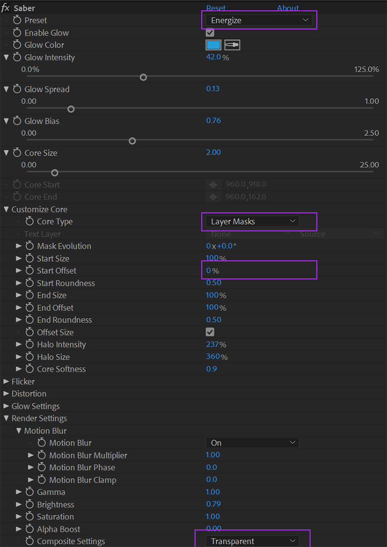Enable keyframing stopwatch for Core Size

[x=17, y=153]
